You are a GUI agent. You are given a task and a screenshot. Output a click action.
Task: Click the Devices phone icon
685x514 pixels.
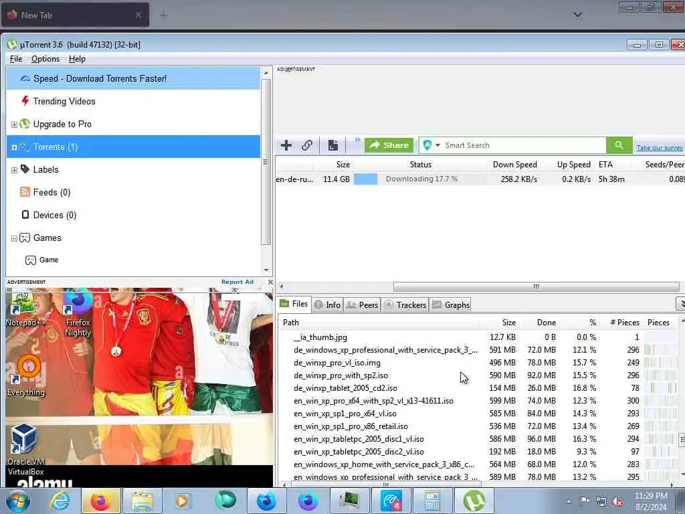coord(25,215)
